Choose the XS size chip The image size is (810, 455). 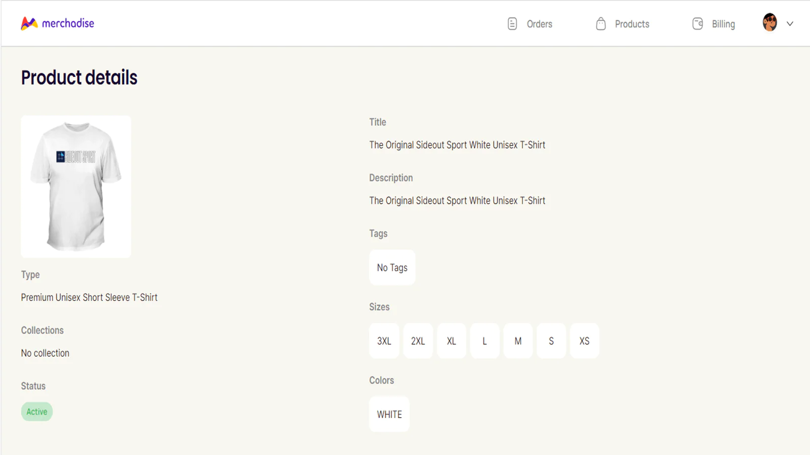584,341
